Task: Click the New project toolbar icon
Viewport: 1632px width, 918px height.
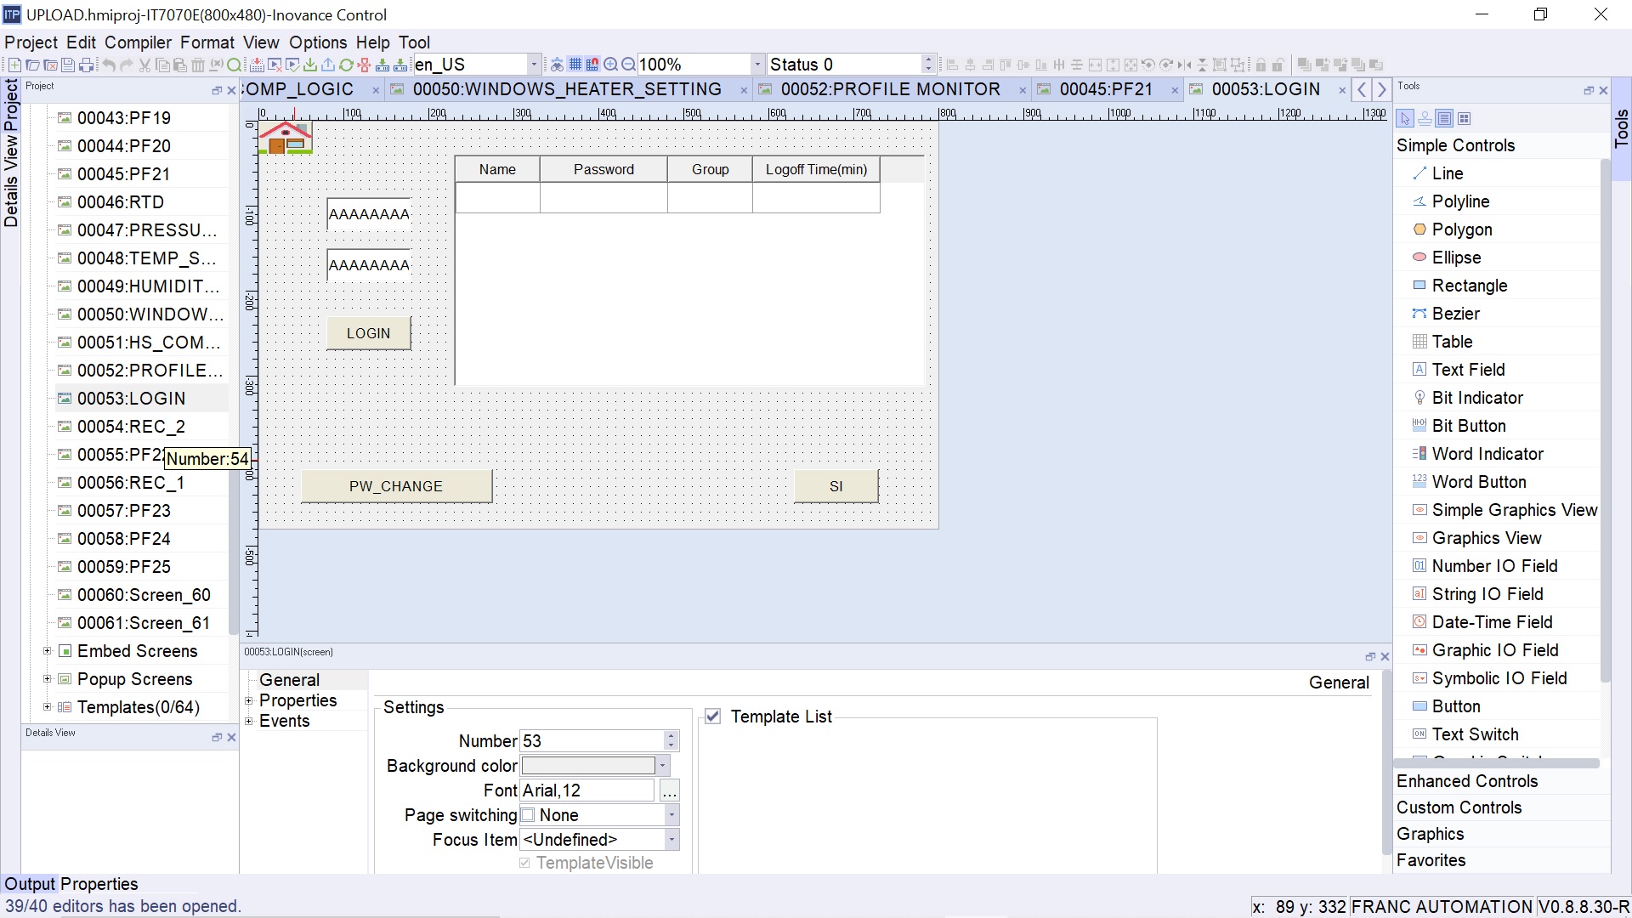Action: (14, 65)
